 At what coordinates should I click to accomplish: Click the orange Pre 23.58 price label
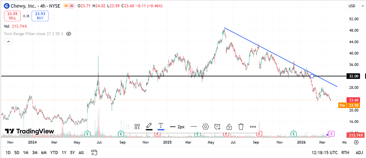[x=349, y=106]
